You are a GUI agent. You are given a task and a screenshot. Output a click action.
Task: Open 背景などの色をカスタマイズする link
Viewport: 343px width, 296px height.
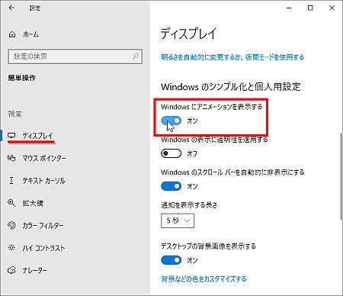click(204, 279)
